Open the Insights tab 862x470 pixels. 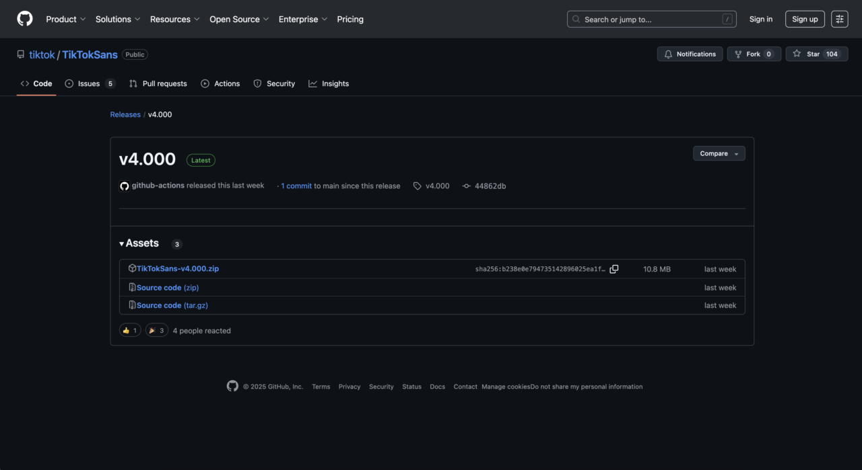click(x=329, y=84)
